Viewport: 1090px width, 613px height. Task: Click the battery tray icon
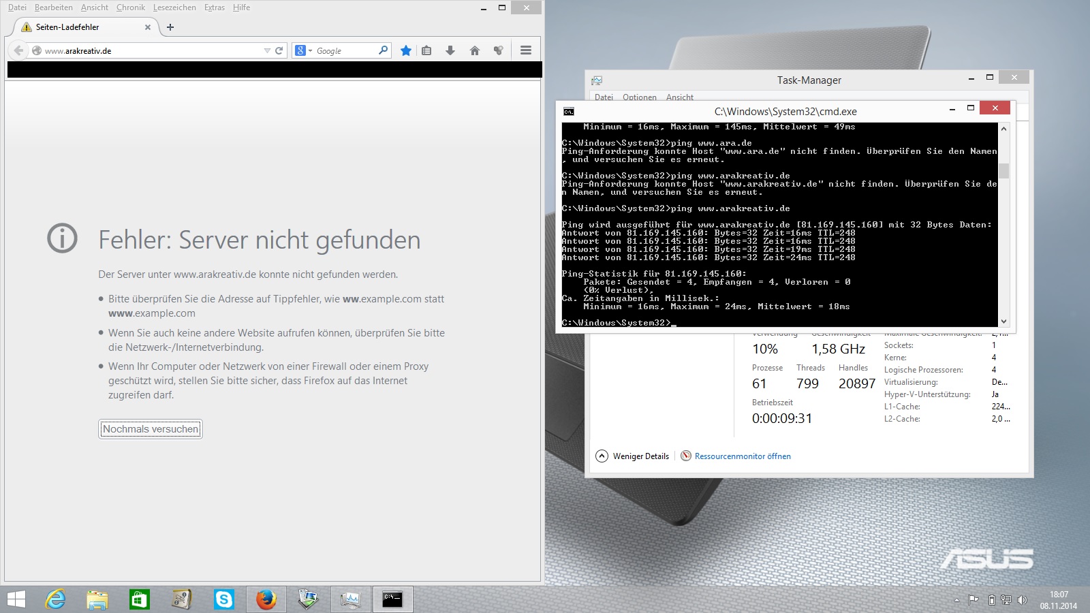click(x=992, y=600)
